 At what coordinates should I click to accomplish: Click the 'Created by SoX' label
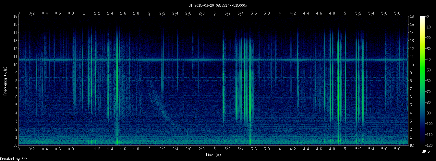[x=11, y=158]
